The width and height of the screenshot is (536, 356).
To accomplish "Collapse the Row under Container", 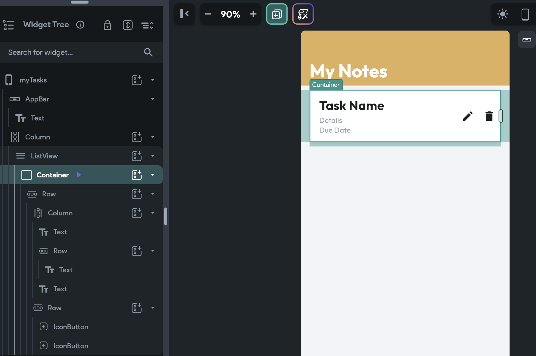I will (153, 194).
